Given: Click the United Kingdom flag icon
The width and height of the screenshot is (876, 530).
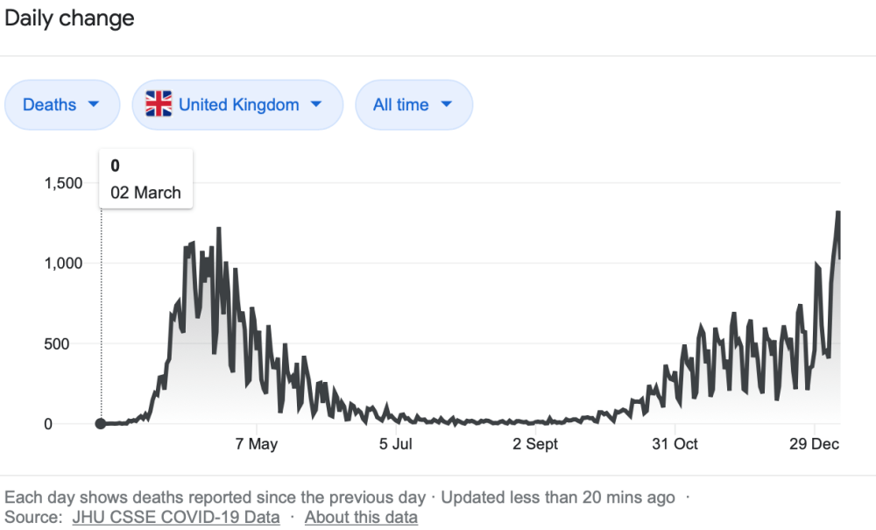Looking at the screenshot, I should tap(159, 105).
